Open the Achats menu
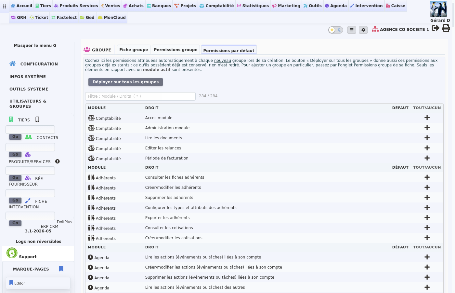Image resolution: width=455 pixels, height=293 pixels. click(133, 6)
